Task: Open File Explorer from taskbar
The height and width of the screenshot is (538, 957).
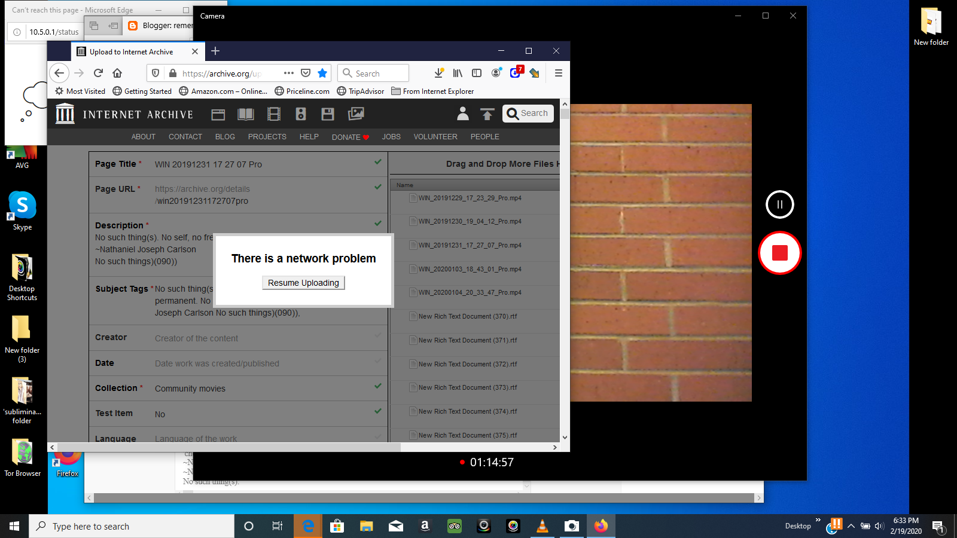Action: tap(366, 526)
